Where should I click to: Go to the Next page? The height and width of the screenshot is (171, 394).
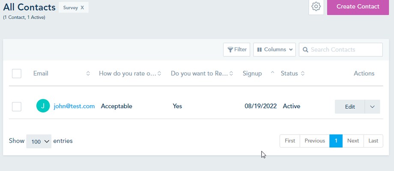coord(353,141)
